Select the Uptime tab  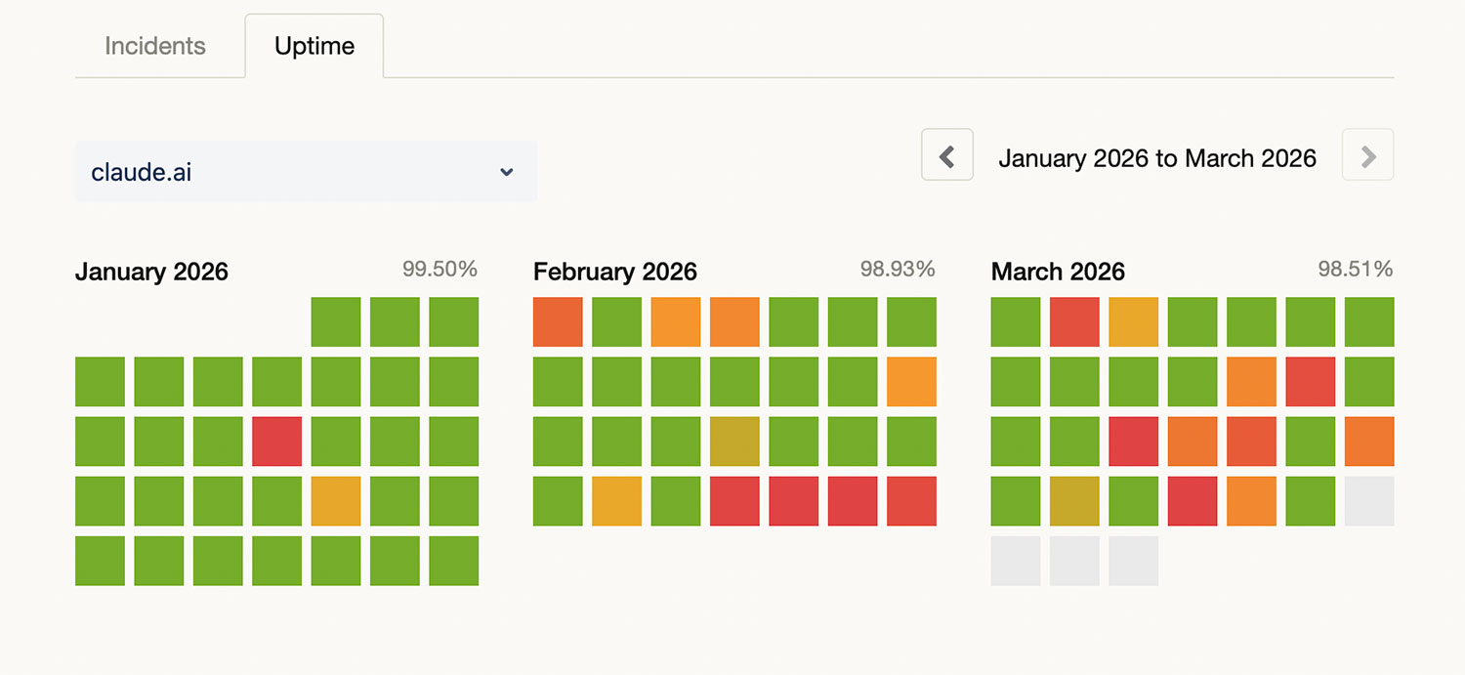click(314, 46)
